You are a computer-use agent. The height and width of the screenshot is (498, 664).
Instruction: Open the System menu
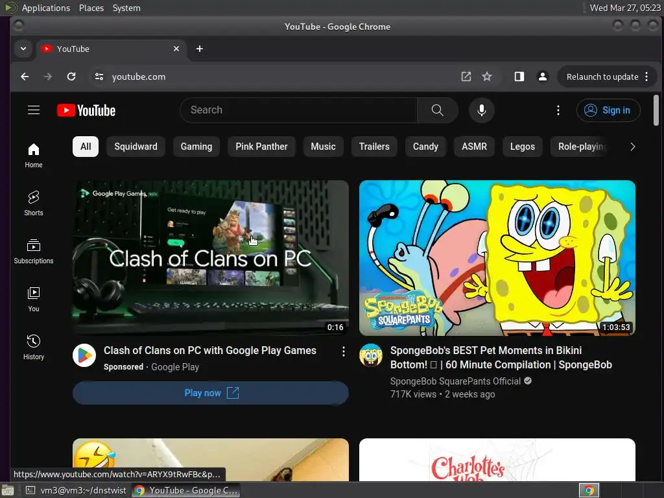pos(126,8)
